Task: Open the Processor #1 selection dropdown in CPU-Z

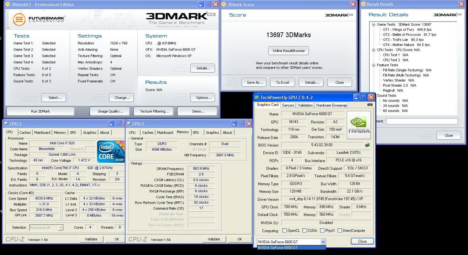Action: (60, 227)
